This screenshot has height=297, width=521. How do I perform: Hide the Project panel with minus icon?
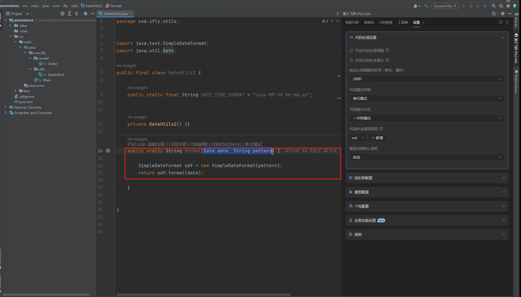[x=92, y=13]
